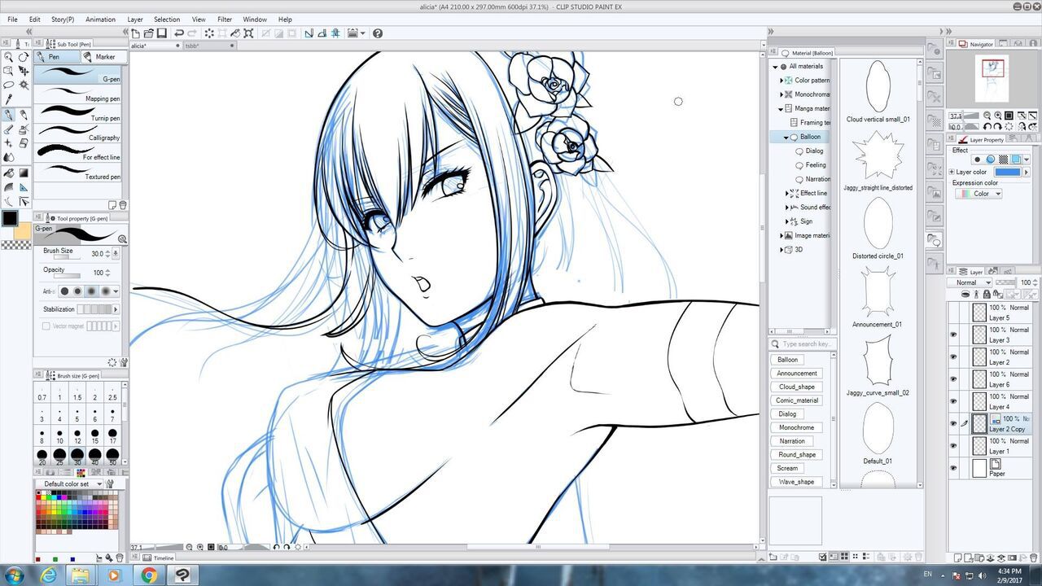This screenshot has width=1042, height=586.
Task: Select the Eraser tool
Action: pyautogui.click(x=24, y=143)
